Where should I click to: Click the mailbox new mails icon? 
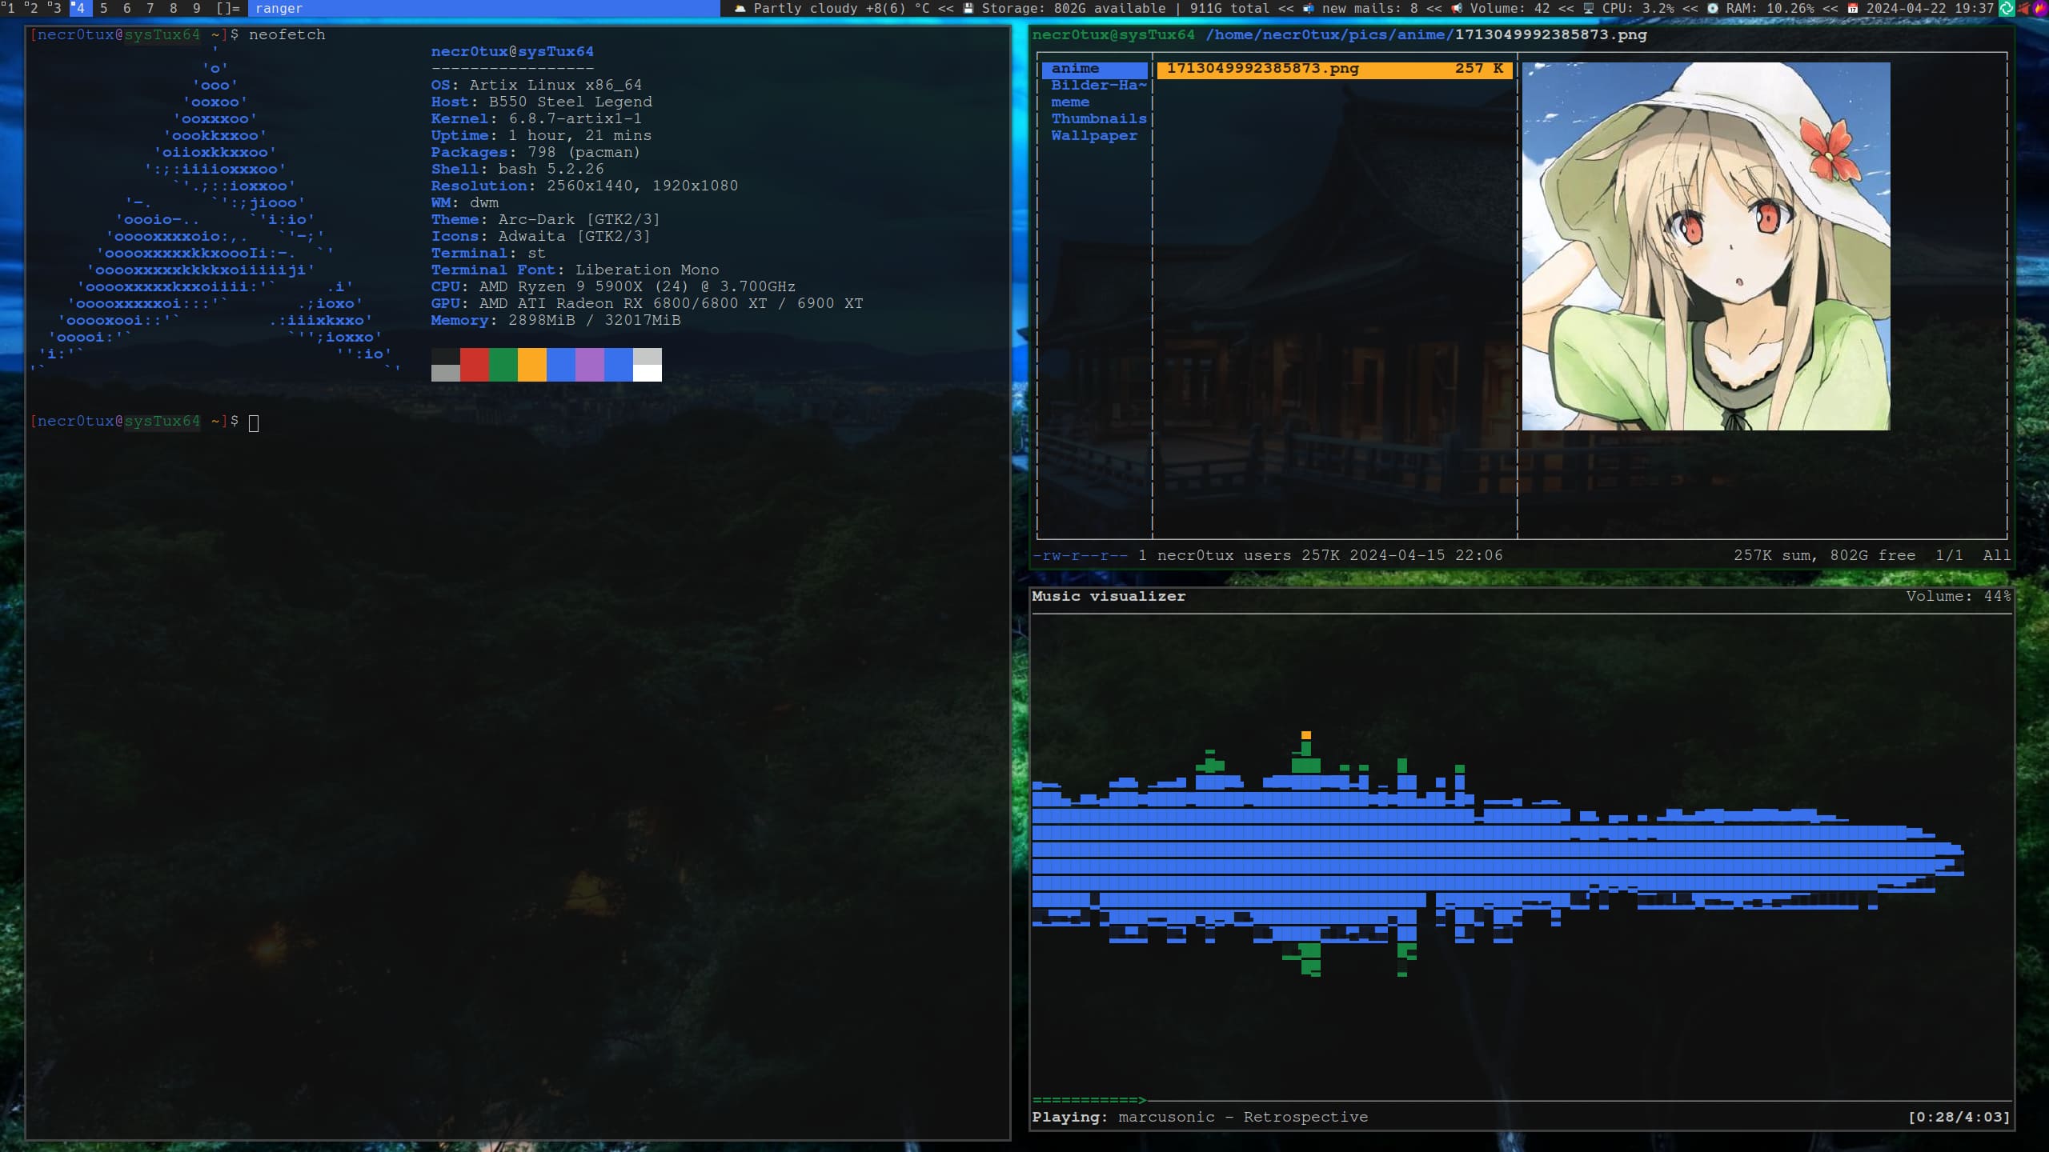coord(1308,9)
